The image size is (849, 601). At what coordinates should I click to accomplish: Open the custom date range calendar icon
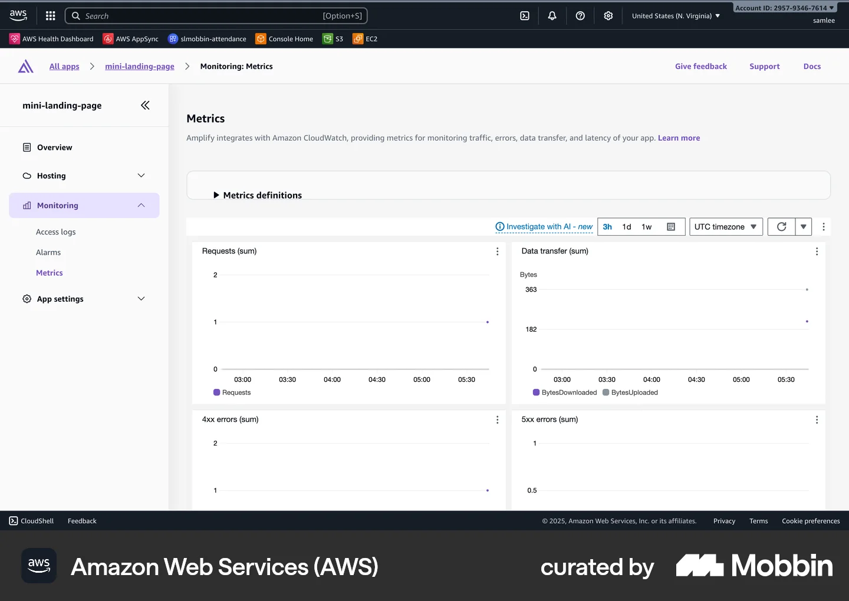tap(671, 227)
